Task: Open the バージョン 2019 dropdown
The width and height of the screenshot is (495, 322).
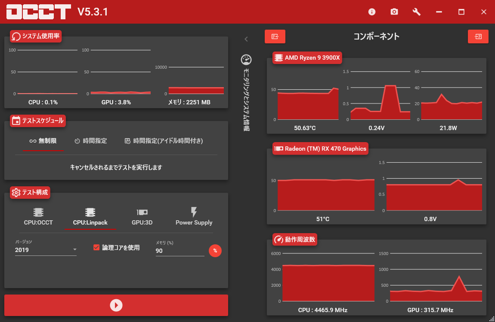Action: tap(46, 250)
